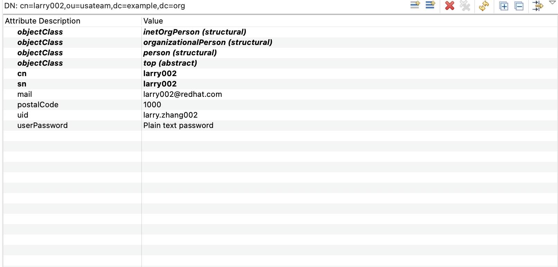Select the userPassword attribute name

coord(43,126)
